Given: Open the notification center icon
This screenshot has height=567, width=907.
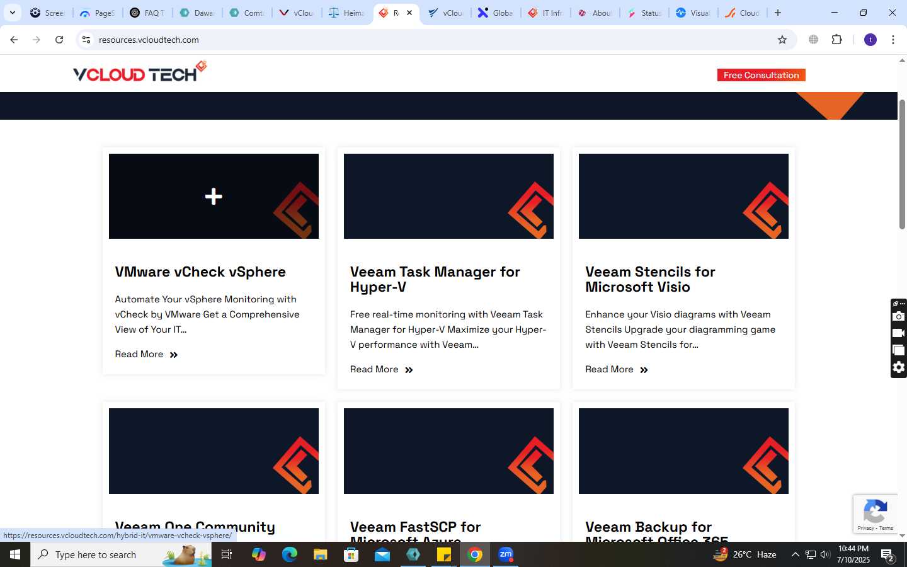Looking at the screenshot, I should click(887, 555).
